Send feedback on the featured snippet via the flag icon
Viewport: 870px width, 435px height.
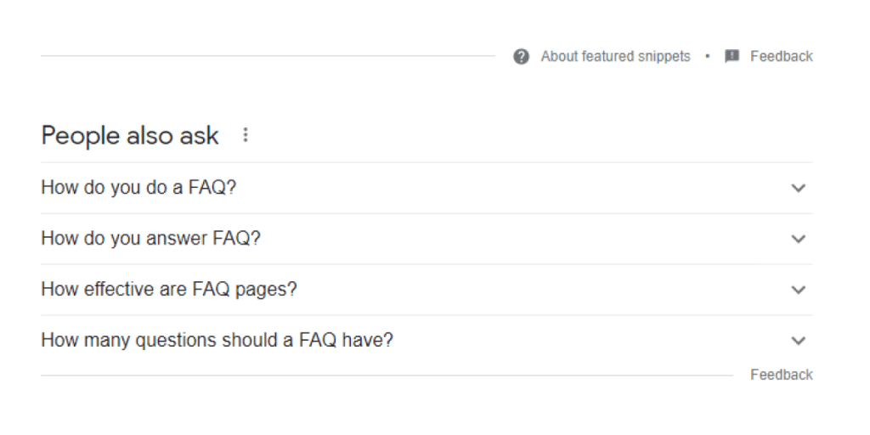pyautogui.click(x=732, y=56)
